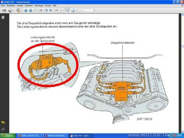Expand the zoom percentage dropdown
Image resolution: width=184 pixels, height=138 pixels.
click(61, 10)
